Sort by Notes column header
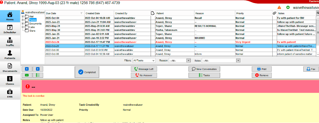The width and height of the screenshot is (319, 123). pos(296,13)
